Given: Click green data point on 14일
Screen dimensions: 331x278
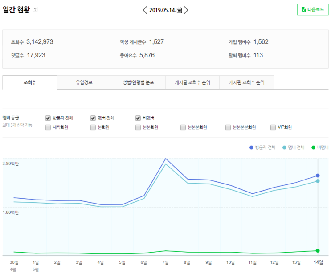Looking at the screenshot, I should (318, 250).
